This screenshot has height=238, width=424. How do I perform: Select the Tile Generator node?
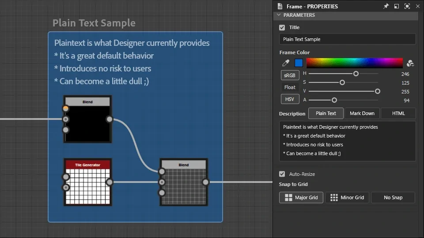tap(87, 182)
